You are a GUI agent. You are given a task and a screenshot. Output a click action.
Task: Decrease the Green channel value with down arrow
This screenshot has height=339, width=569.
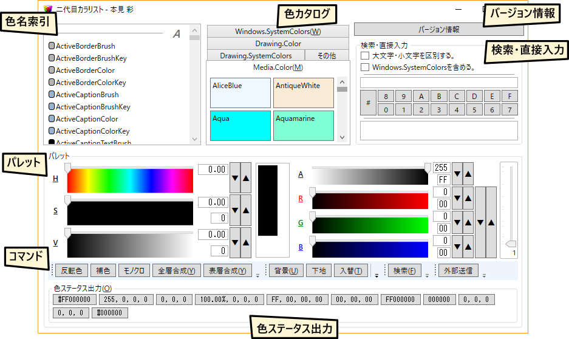pyautogui.click(x=457, y=222)
